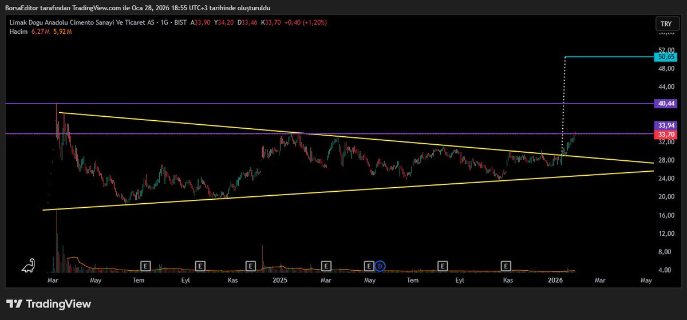Click the E earnings marker nearest the 2026 label

pyautogui.click(x=506, y=266)
